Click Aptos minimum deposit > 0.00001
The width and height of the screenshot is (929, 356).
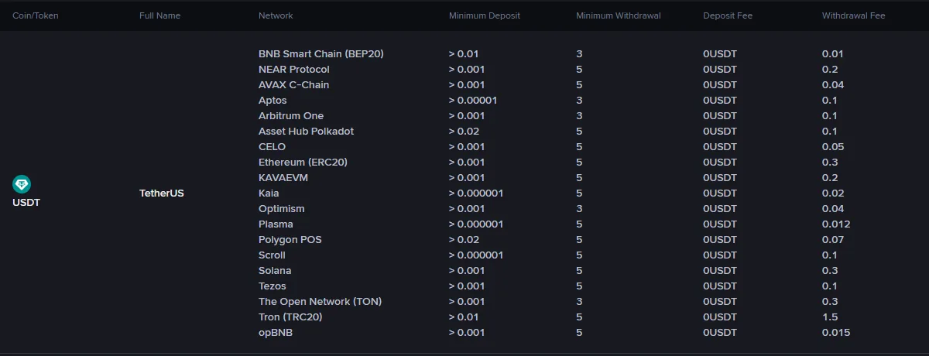click(x=473, y=101)
